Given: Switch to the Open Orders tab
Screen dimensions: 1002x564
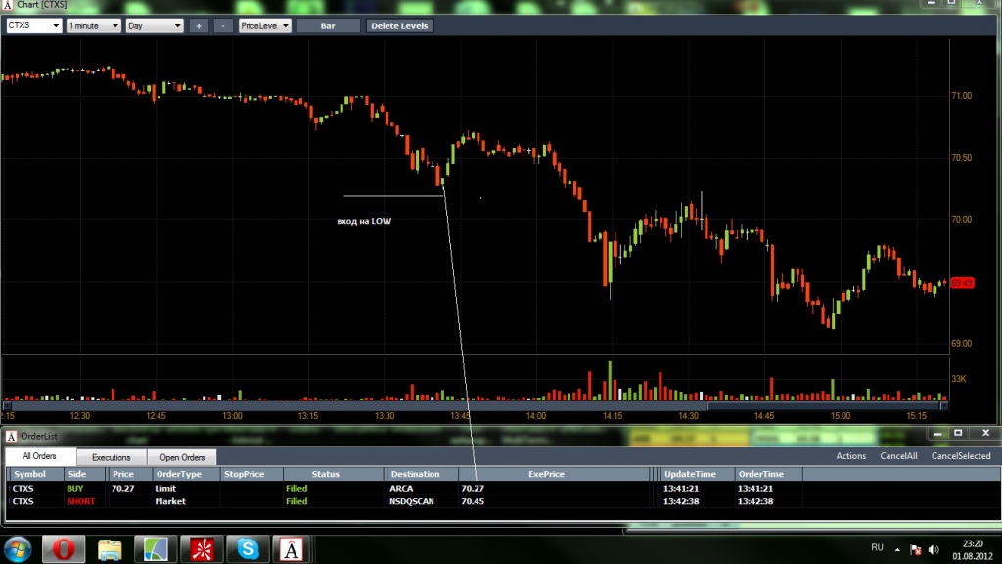Looking at the screenshot, I should coord(182,457).
